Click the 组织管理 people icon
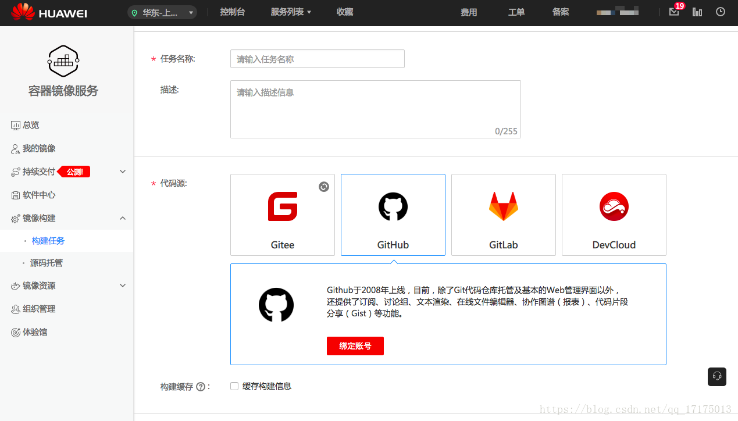Screen dimensions: 738x421 click(x=16, y=309)
